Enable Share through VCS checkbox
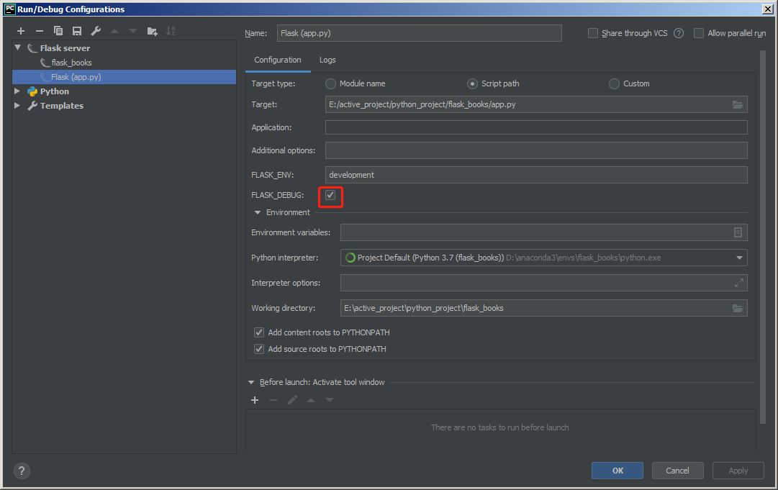The width and height of the screenshot is (778, 490). click(x=593, y=33)
